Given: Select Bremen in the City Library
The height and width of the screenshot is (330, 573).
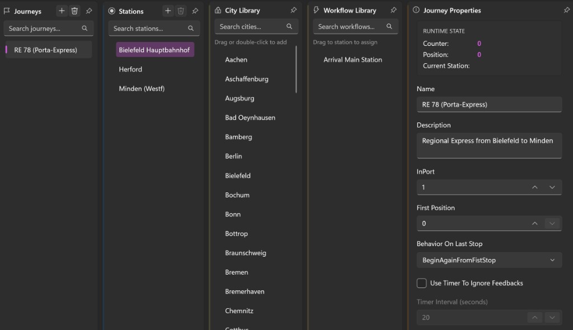Looking at the screenshot, I should coord(237,272).
